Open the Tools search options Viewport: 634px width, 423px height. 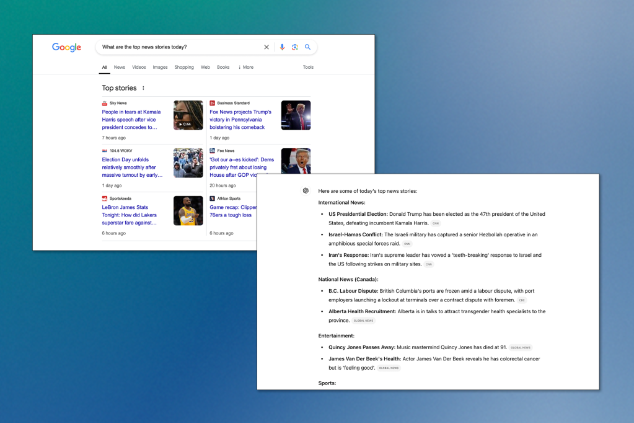[308, 67]
